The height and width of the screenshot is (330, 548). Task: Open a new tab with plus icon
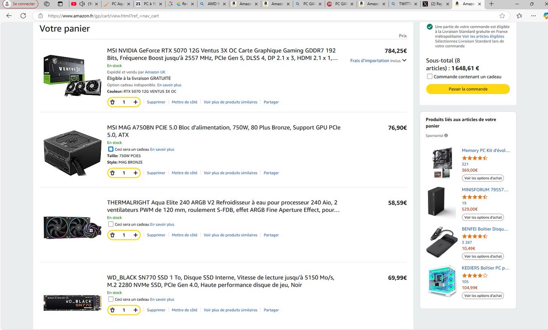pyautogui.click(x=491, y=4)
